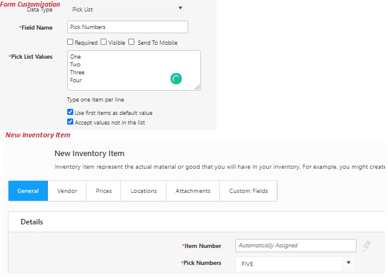Select the General tab
Screen dimensions: 388x277
[28, 191]
